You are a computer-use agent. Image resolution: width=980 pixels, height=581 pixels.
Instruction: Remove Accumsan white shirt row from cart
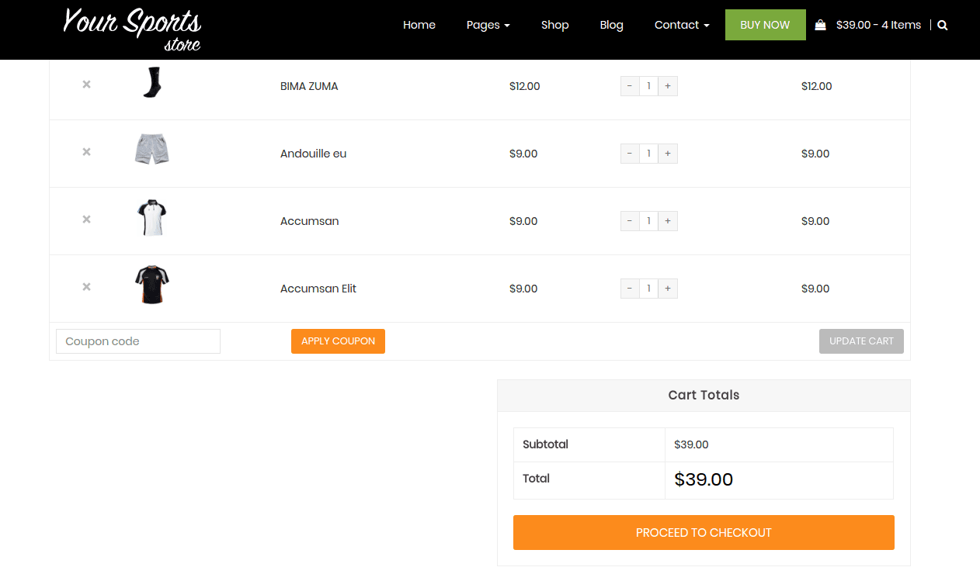[86, 219]
